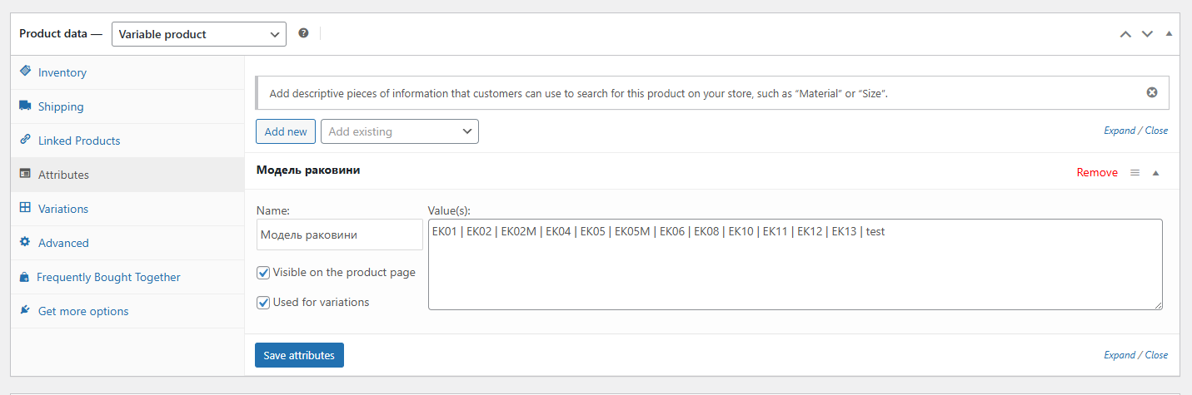Toggle the Product data panel triangle

tap(1169, 34)
